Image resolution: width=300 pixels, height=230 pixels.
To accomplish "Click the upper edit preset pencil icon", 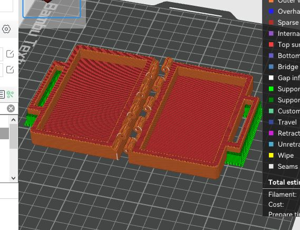I will 10,54.
